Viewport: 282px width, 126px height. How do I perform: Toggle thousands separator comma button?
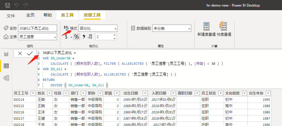[84, 37]
